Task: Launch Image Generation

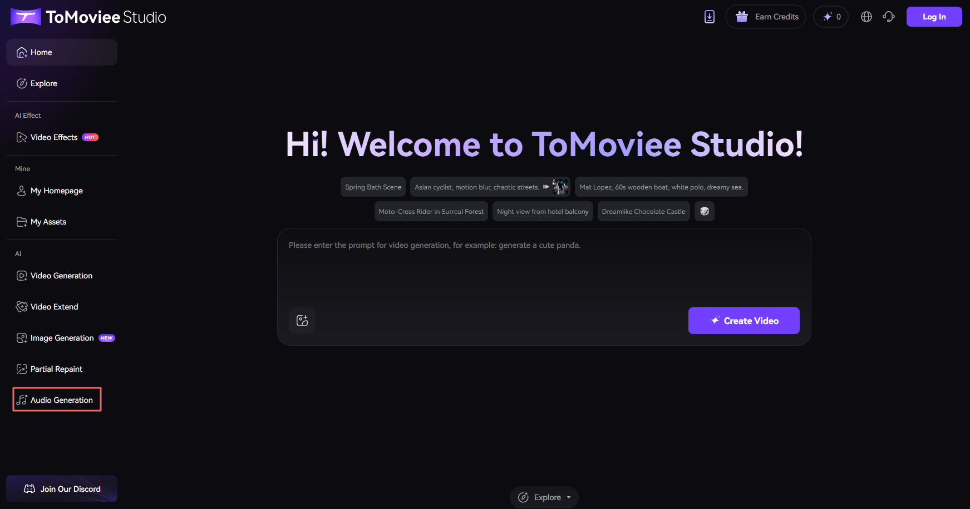Action: pyautogui.click(x=62, y=337)
